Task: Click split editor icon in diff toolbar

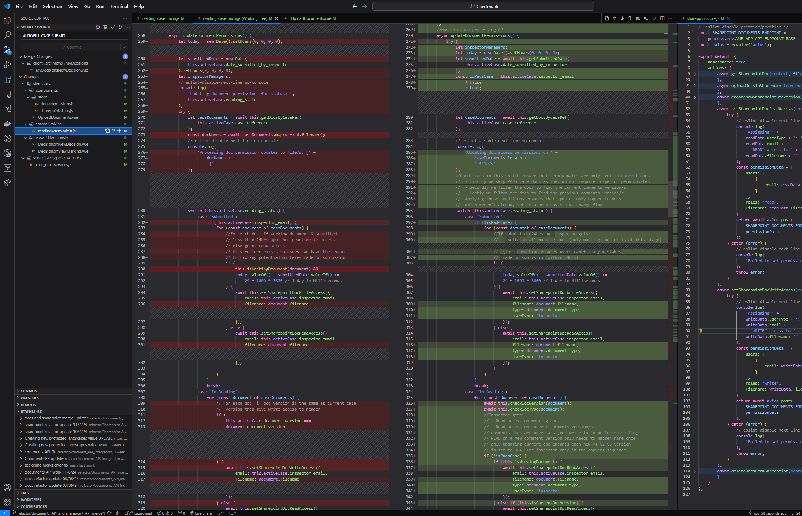Action: (662, 18)
